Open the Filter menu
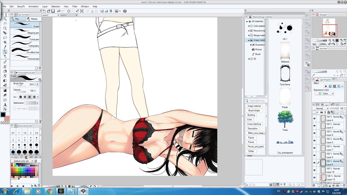This screenshot has width=347, height=195. click(75, 6)
